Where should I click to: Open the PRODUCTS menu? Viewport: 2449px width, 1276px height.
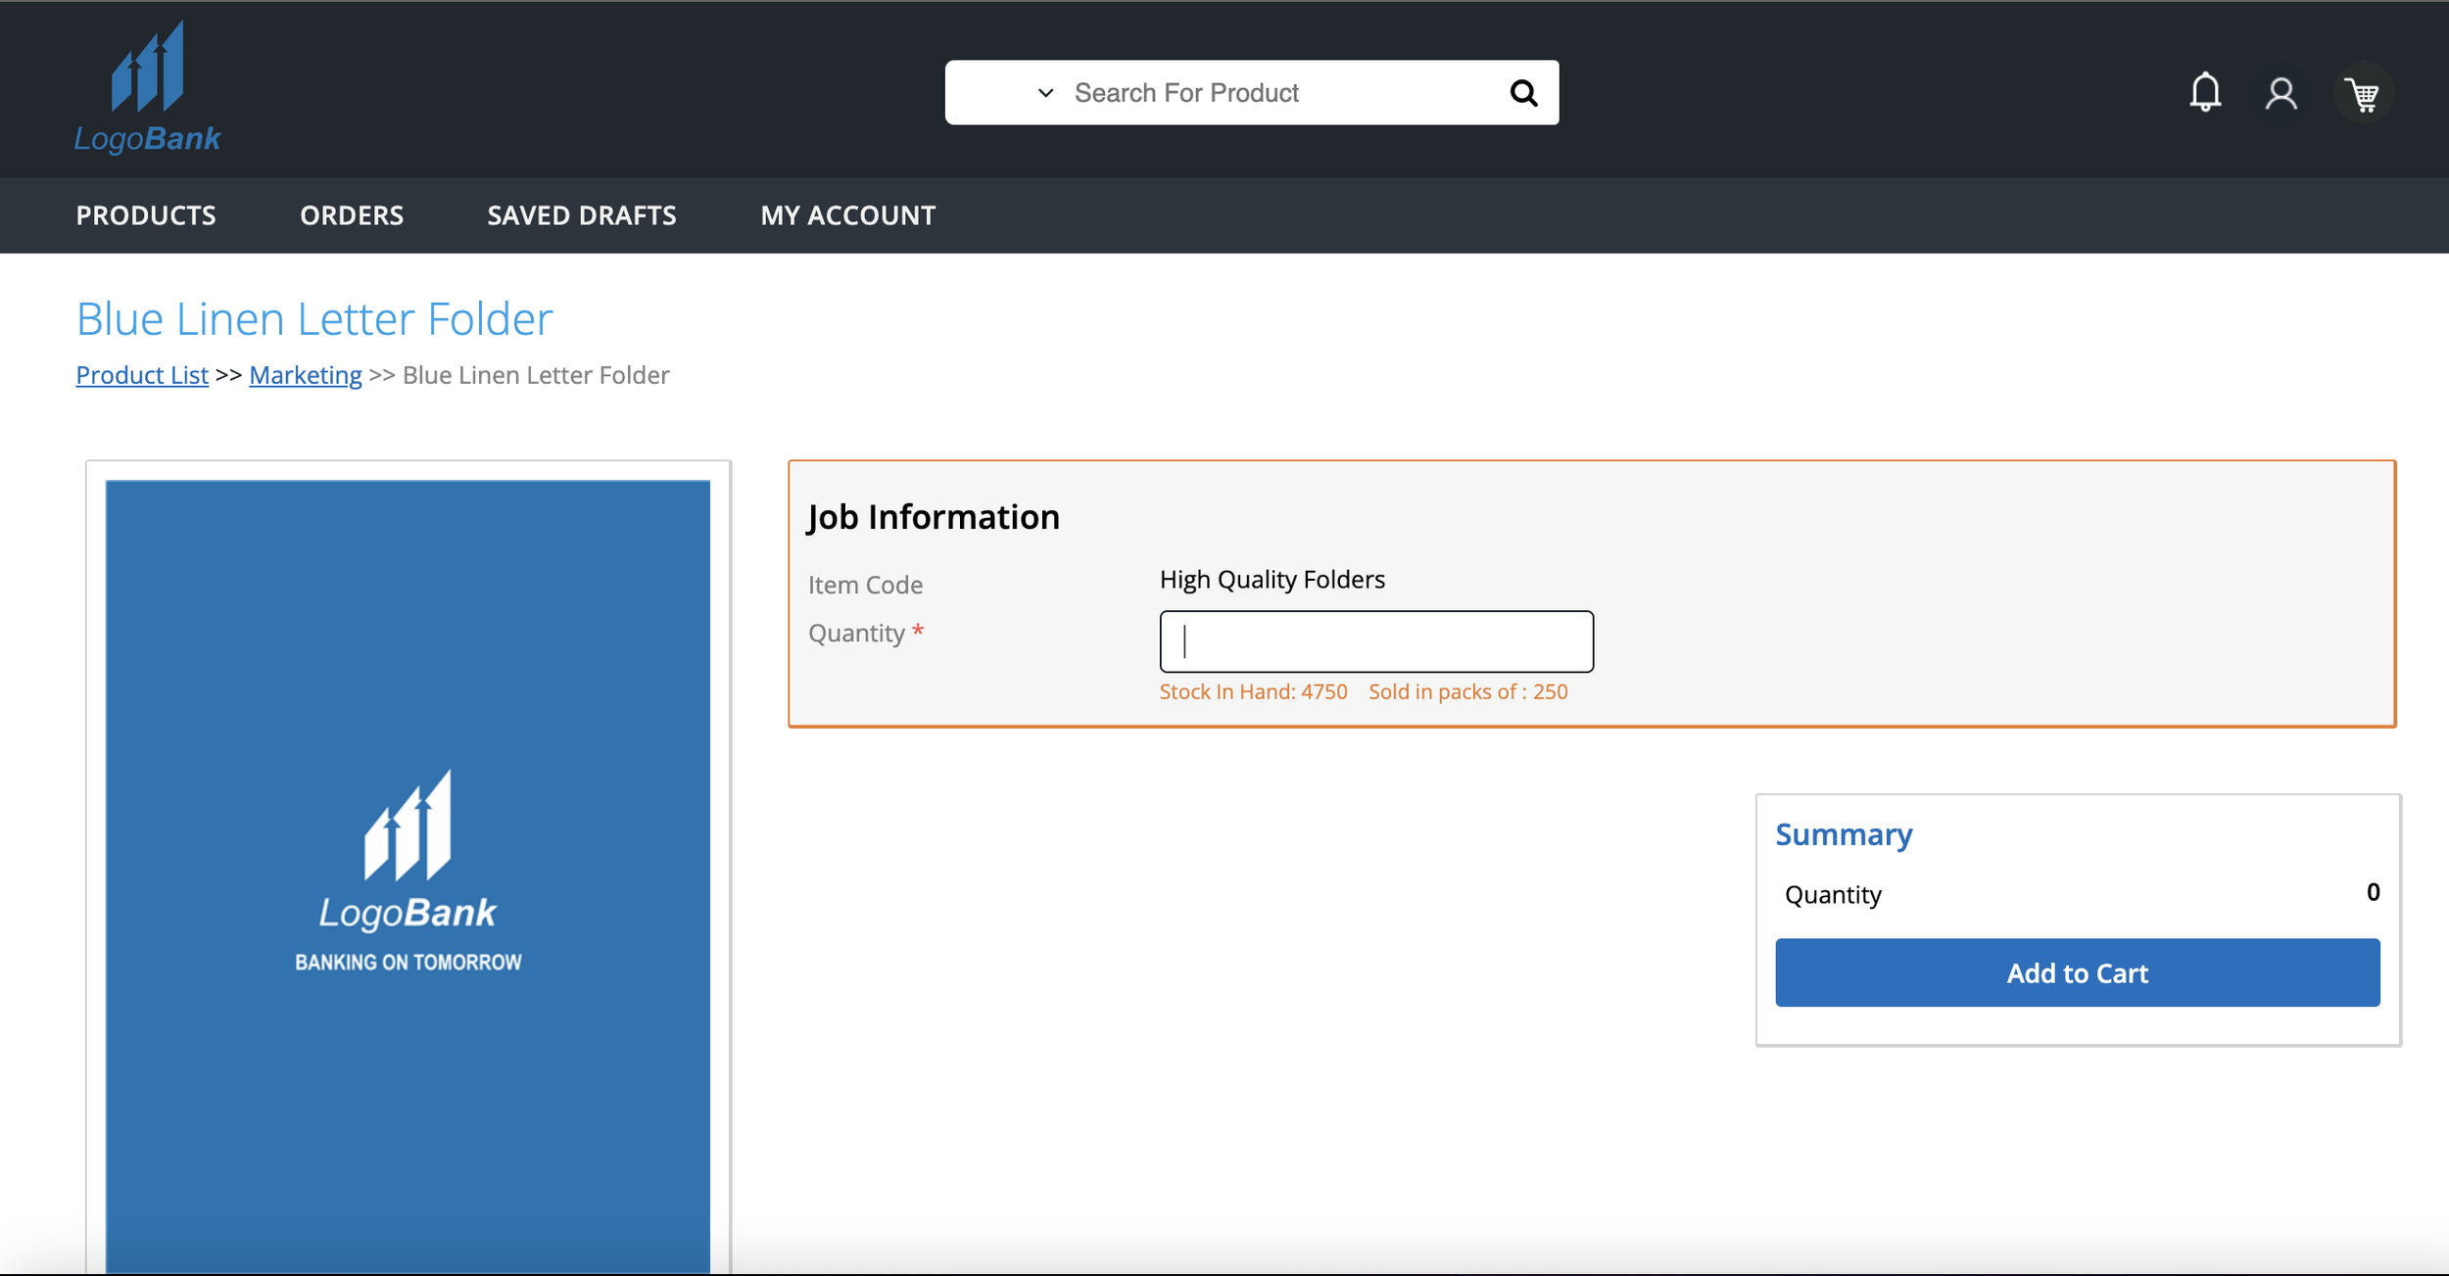click(x=146, y=215)
